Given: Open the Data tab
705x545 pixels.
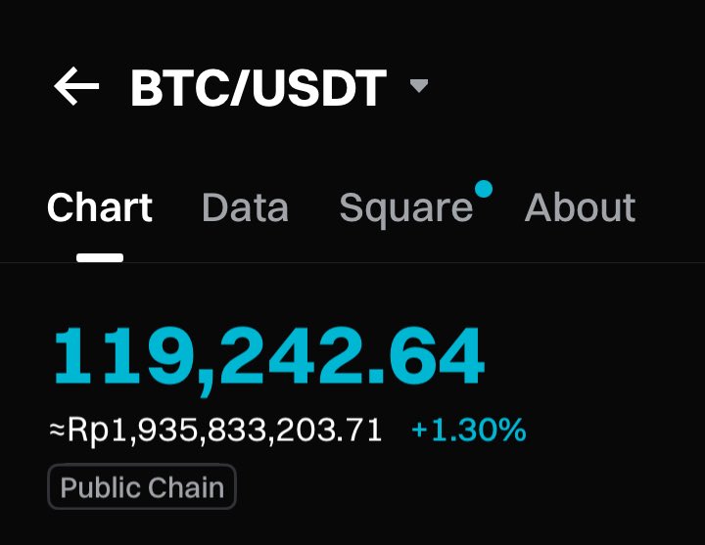Looking at the screenshot, I should [x=245, y=207].
